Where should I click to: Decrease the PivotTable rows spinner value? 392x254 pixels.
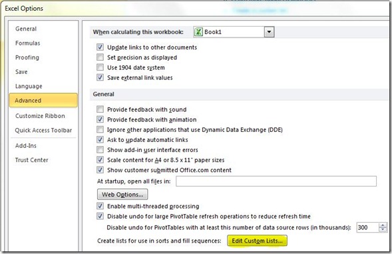(x=383, y=230)
